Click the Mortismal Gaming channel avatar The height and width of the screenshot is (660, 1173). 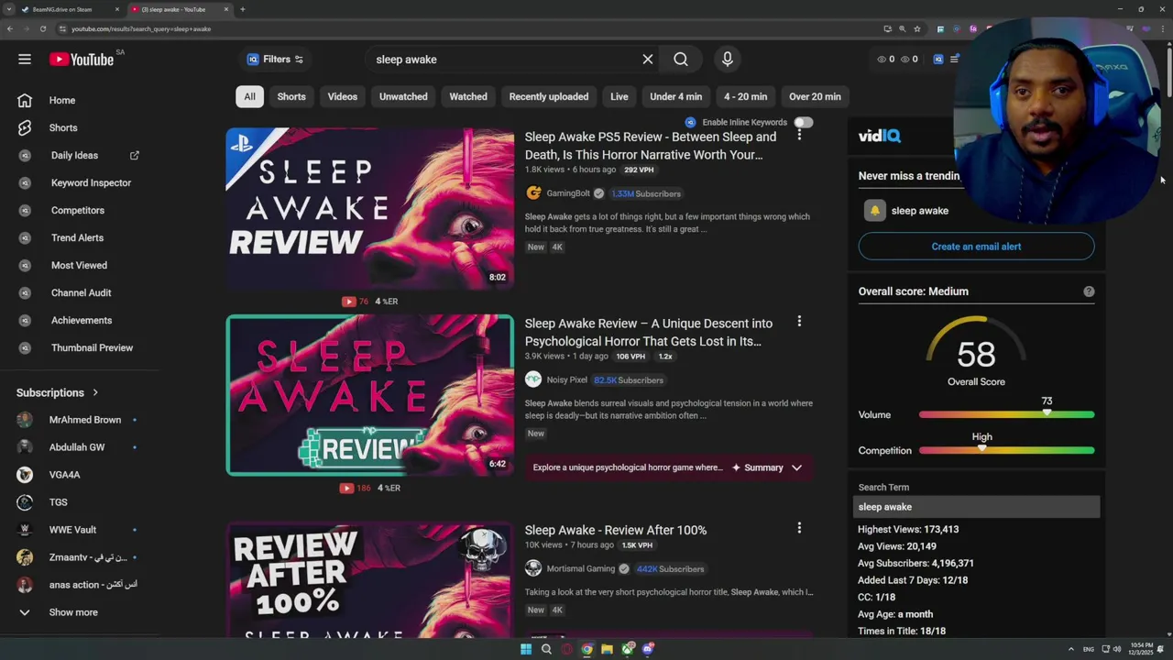pyautogui.click(x=533, y=568)
